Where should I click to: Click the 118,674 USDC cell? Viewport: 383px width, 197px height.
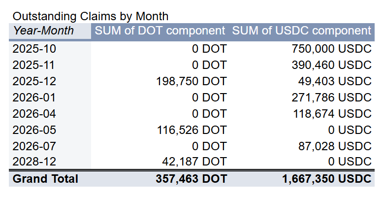point(330,114)
